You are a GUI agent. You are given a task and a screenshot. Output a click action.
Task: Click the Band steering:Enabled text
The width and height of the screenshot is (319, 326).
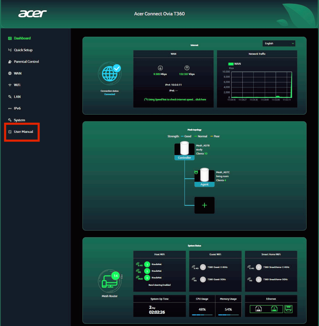(x=159, y=285)
